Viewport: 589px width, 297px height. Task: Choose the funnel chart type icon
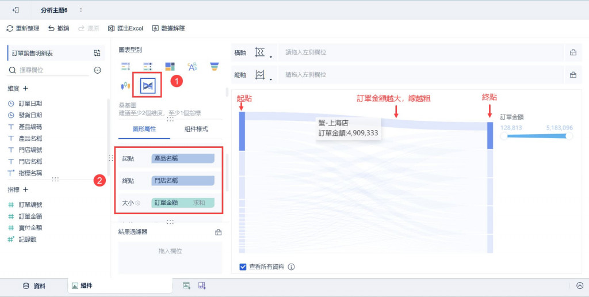click(x=215, y=67)
